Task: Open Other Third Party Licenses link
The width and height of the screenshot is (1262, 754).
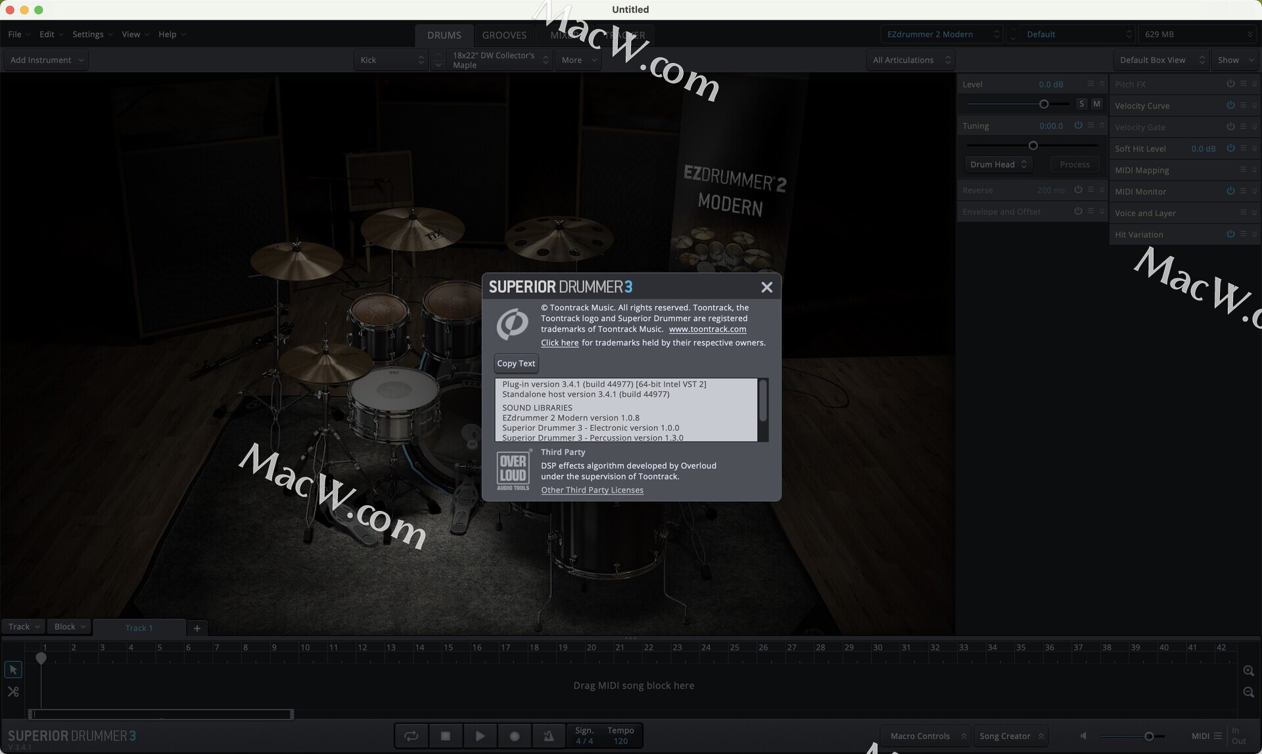Action: pos(592,490)
